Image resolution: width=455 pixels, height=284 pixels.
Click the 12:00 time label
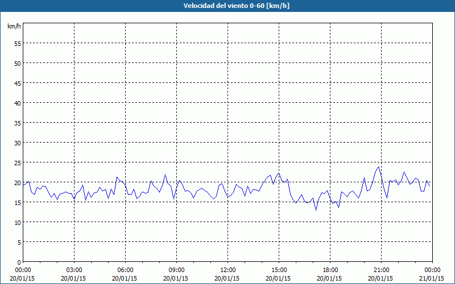tap(228, 270)
